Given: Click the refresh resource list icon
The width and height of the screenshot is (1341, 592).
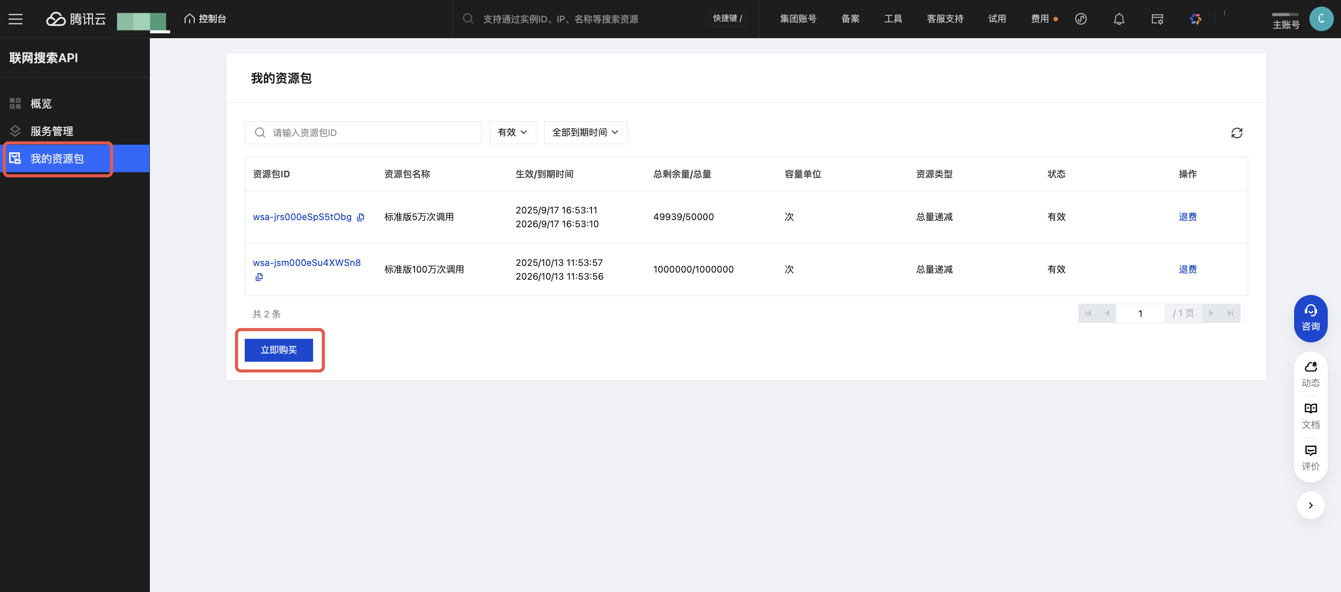Looking at the screenshot, I should tap(1236, 133).
